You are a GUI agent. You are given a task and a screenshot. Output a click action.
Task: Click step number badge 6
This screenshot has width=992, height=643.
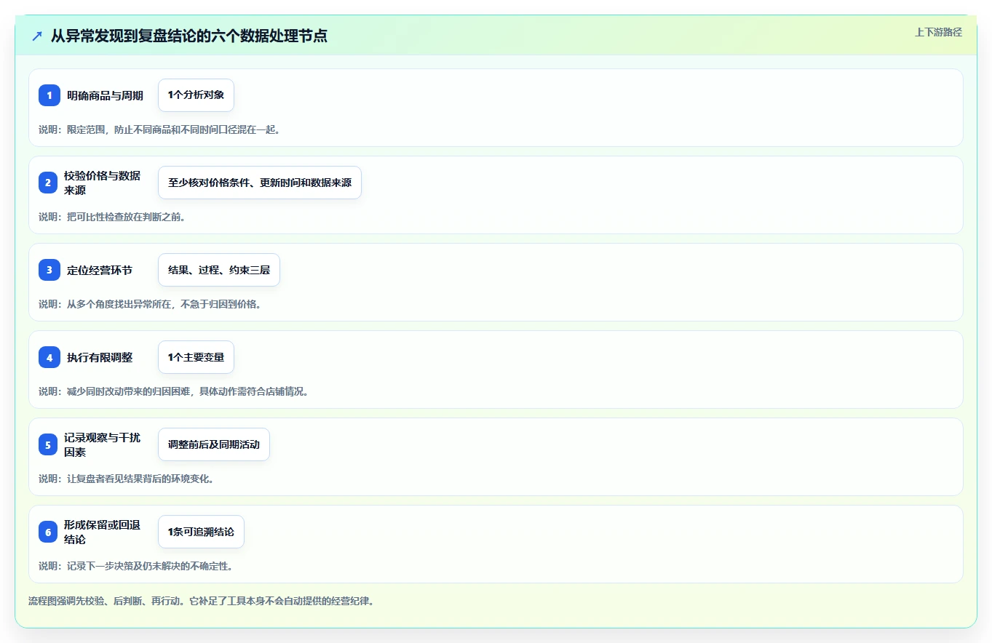pyautogui.click(x=48, y=532)
